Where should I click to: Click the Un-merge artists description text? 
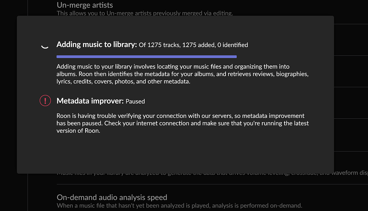(x=144, y=13)
